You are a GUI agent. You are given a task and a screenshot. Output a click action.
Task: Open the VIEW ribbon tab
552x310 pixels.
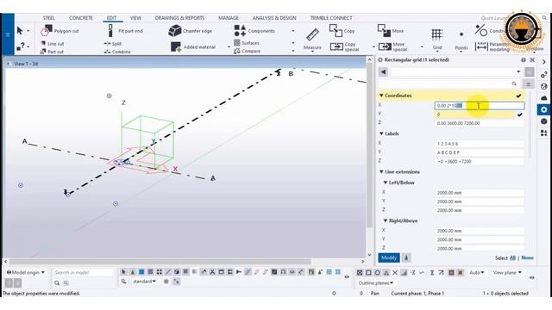coord(135,18)
